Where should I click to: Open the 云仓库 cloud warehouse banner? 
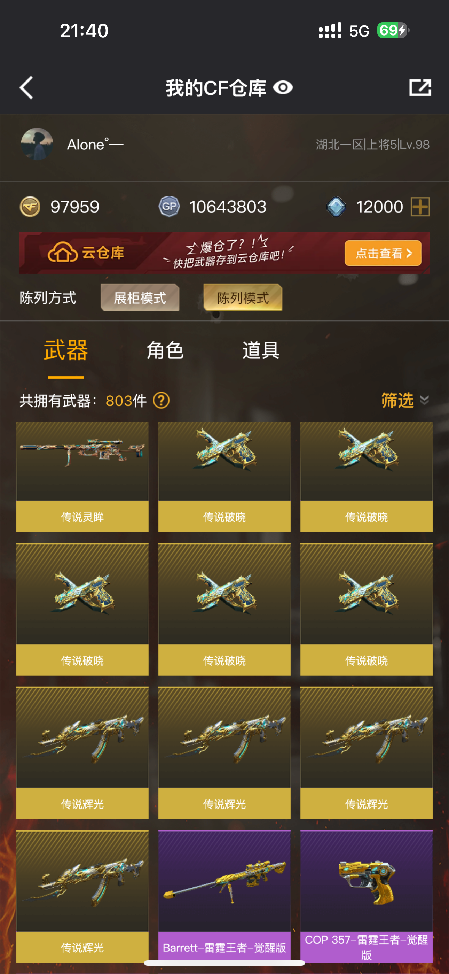coord(224,253)
